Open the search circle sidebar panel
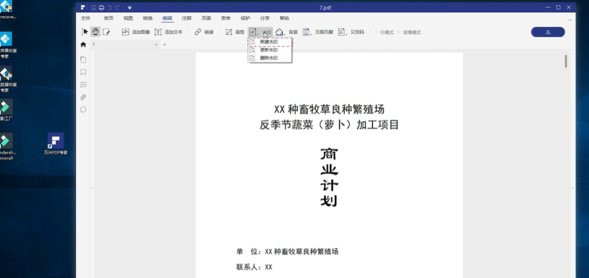 pos(83,110)
